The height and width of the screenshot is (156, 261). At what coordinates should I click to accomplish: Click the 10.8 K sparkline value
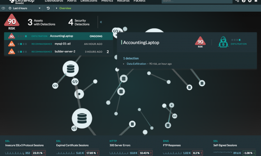tap(134, 153)
